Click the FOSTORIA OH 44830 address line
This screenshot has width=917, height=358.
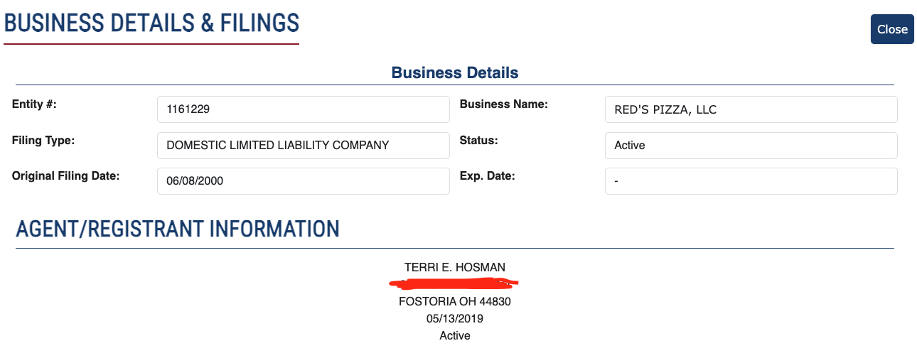[455, 302]
